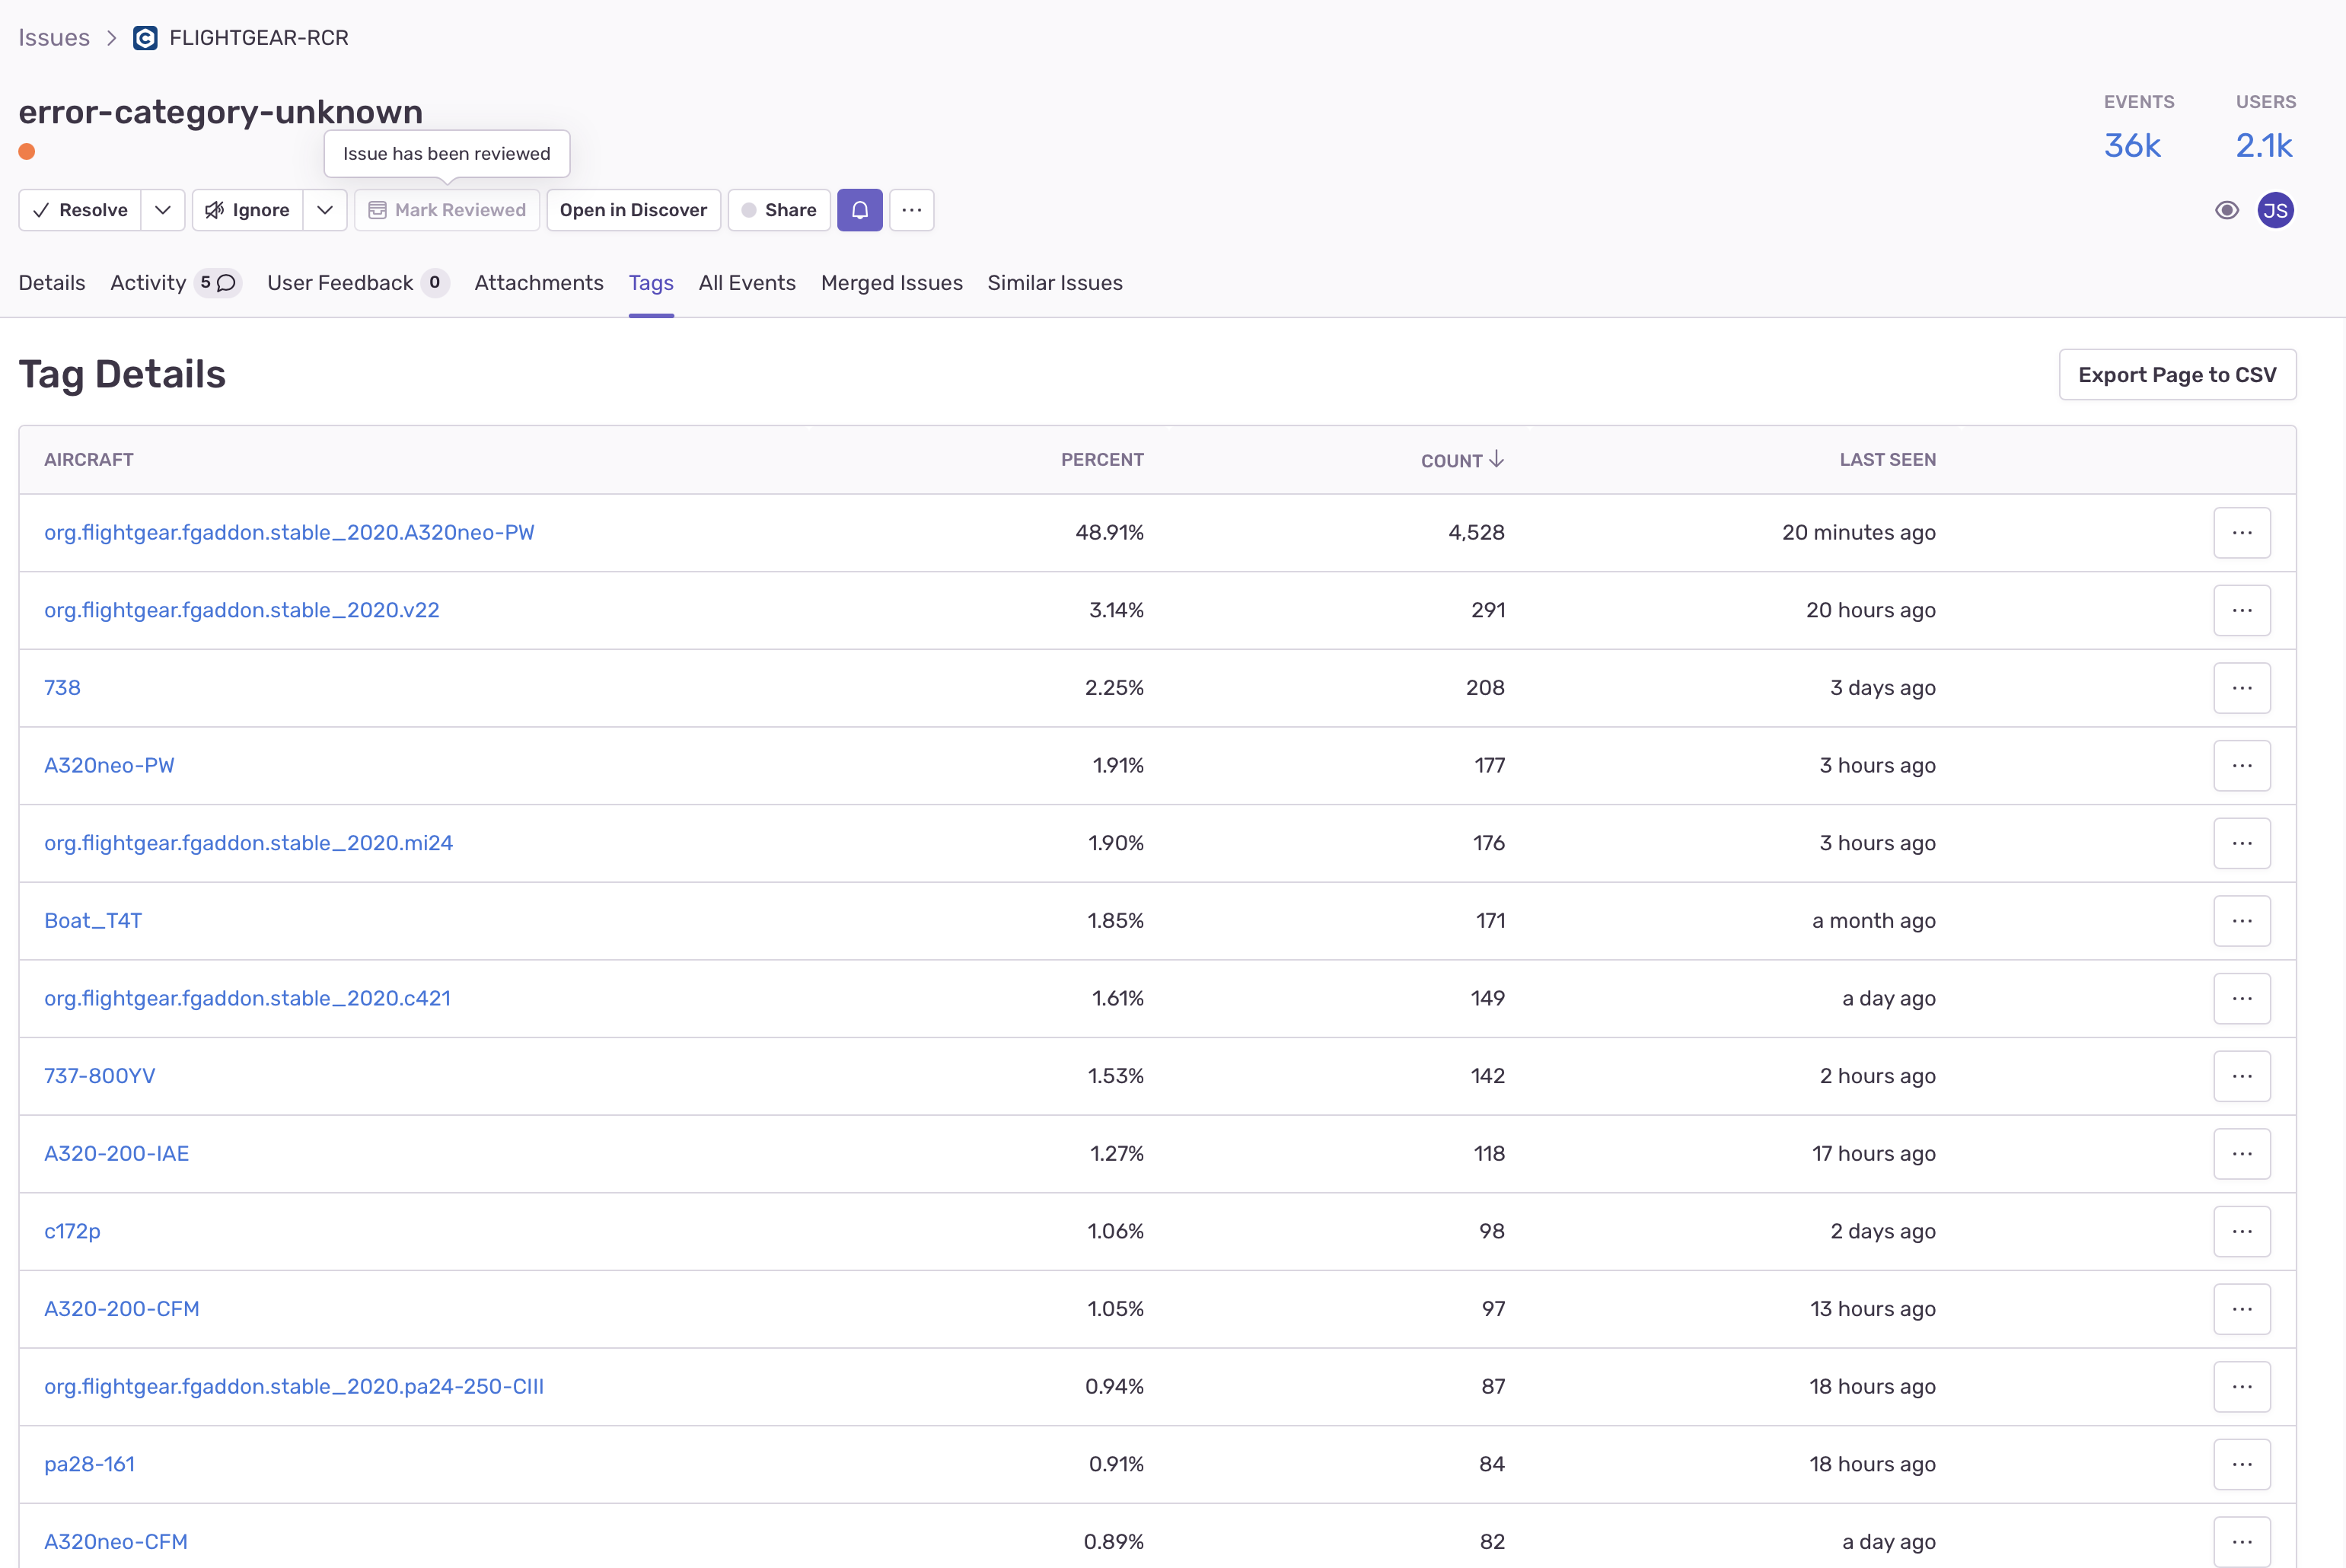Image resolution: width=2346 pixels, height=1568 pixels.
Task: Open the row actions menu for pa28-161
Action: [2242, 1464]
